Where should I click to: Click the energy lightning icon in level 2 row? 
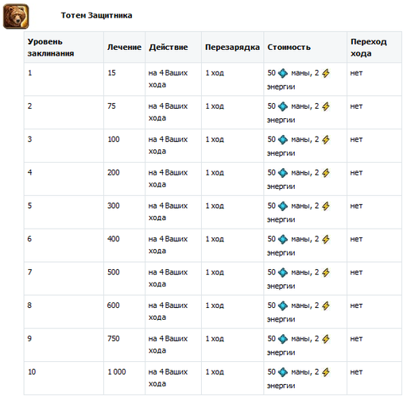(326, 106)
